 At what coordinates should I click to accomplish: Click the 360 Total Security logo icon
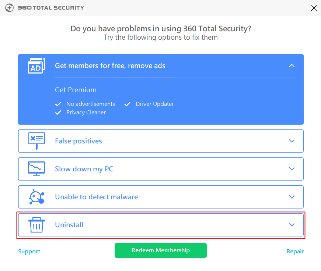point(9,8)
